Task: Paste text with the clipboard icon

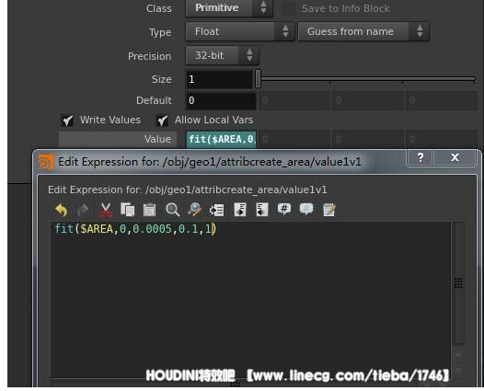Action: (x=149, y=210)
